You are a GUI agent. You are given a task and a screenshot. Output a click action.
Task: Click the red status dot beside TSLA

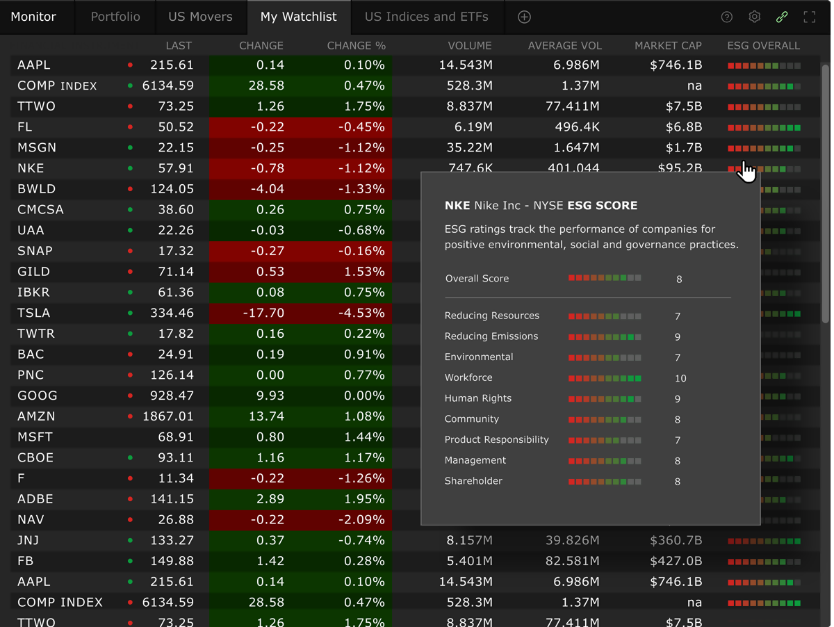(130, 313)
